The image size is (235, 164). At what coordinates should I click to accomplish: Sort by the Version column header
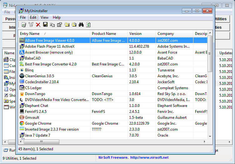click(135, 34)
